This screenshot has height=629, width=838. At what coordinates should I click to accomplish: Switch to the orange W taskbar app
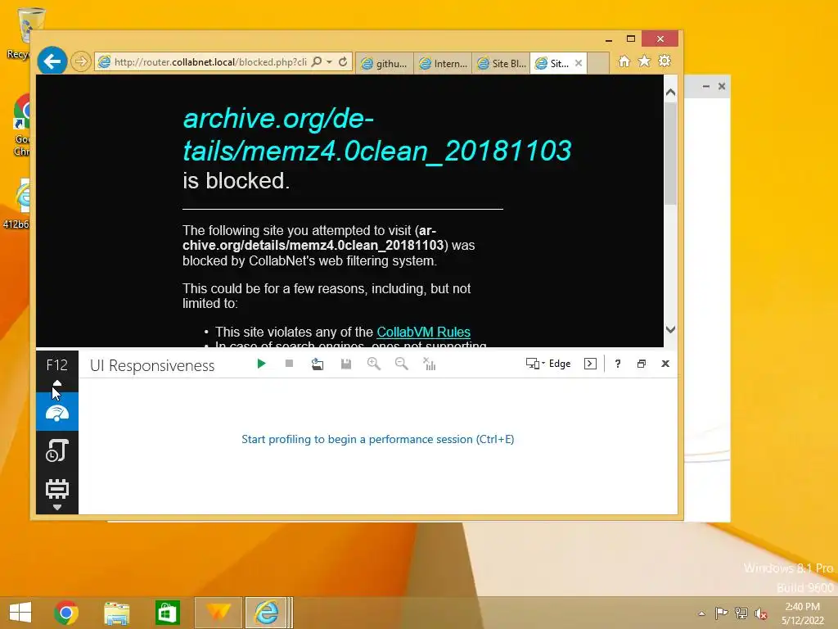click(x=218, y=613)
